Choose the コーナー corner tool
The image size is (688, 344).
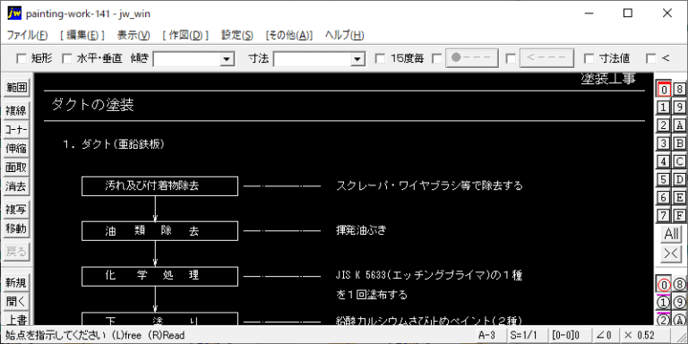pyautogui.click(x=16, y=130)
